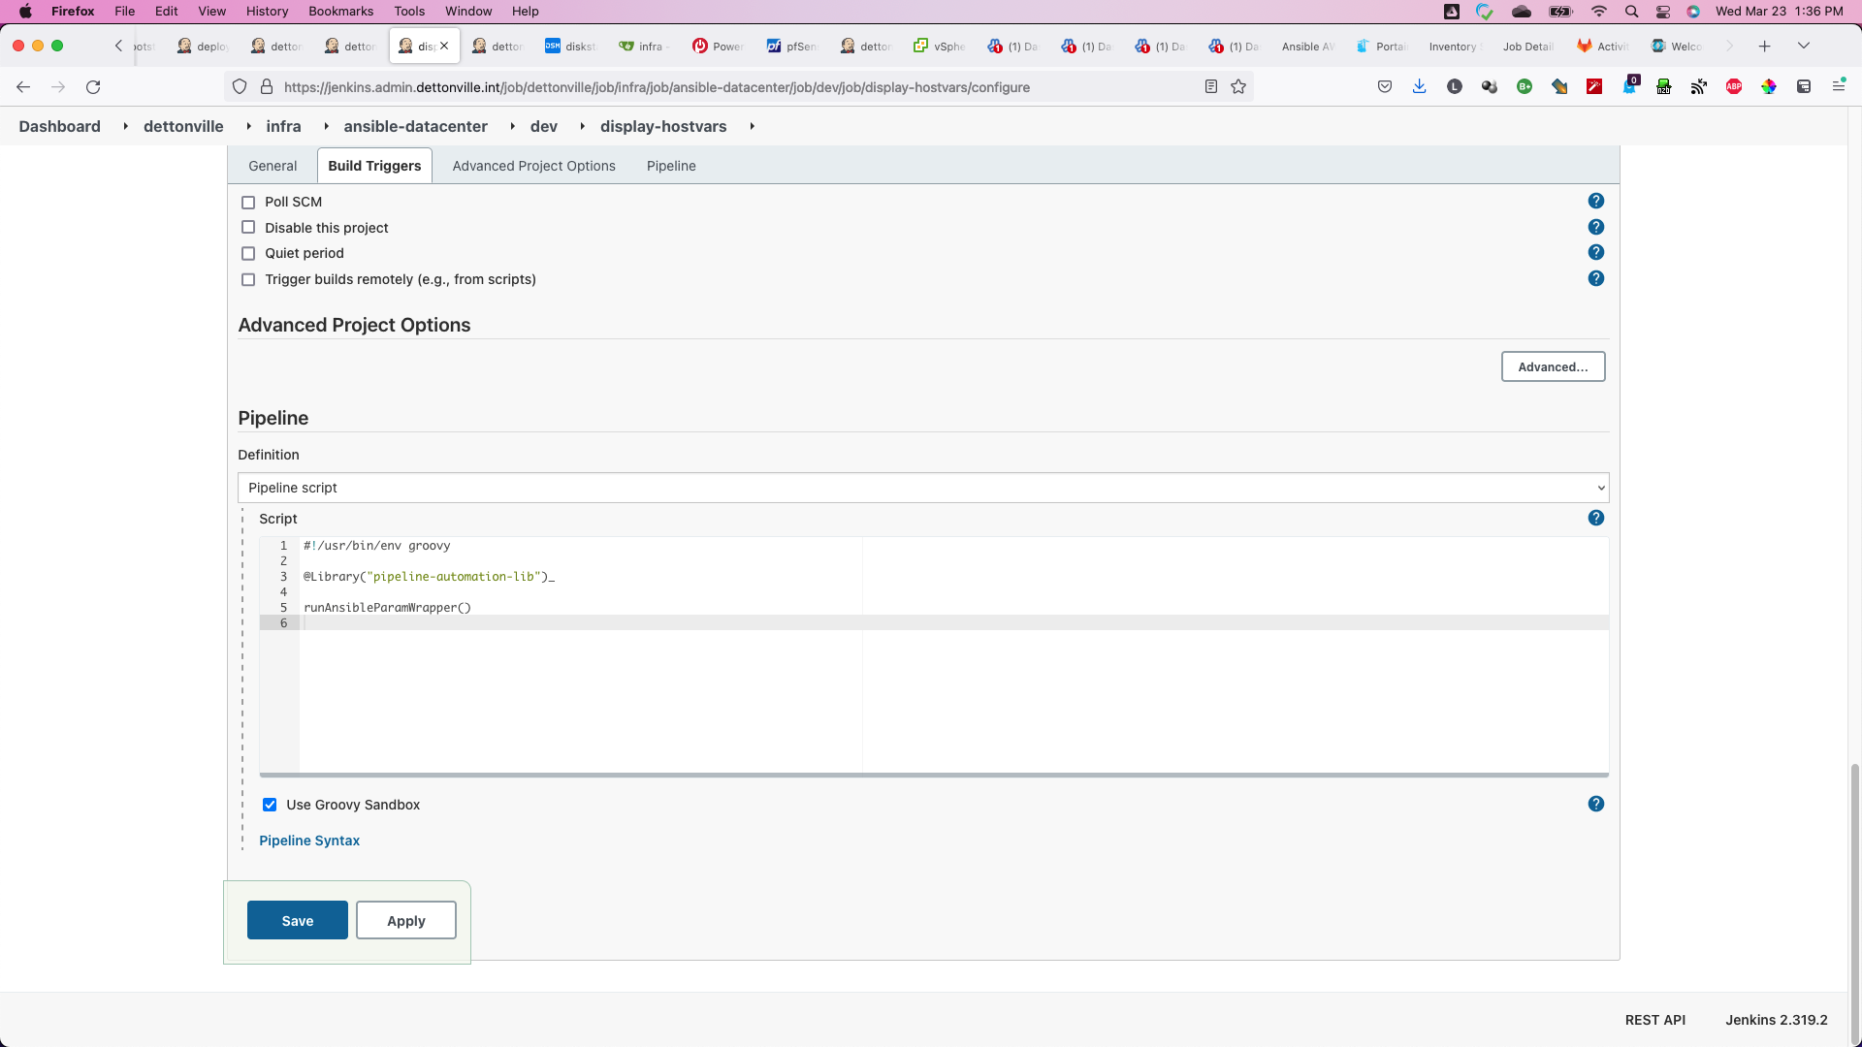Check Disable this project option
1862x1047 pixels.
coord(248,228)
